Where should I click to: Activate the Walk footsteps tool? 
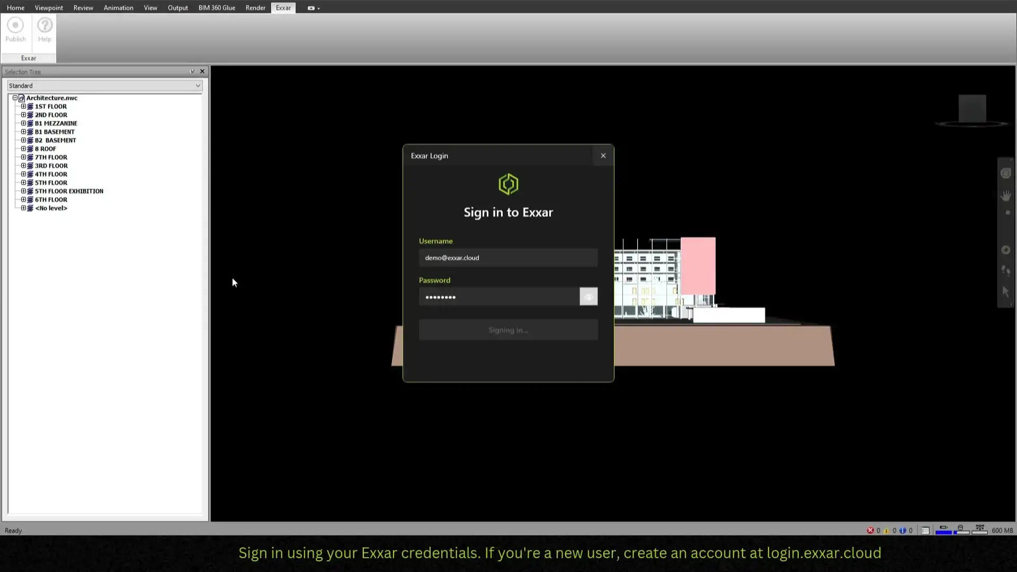tap(1006, 271)
